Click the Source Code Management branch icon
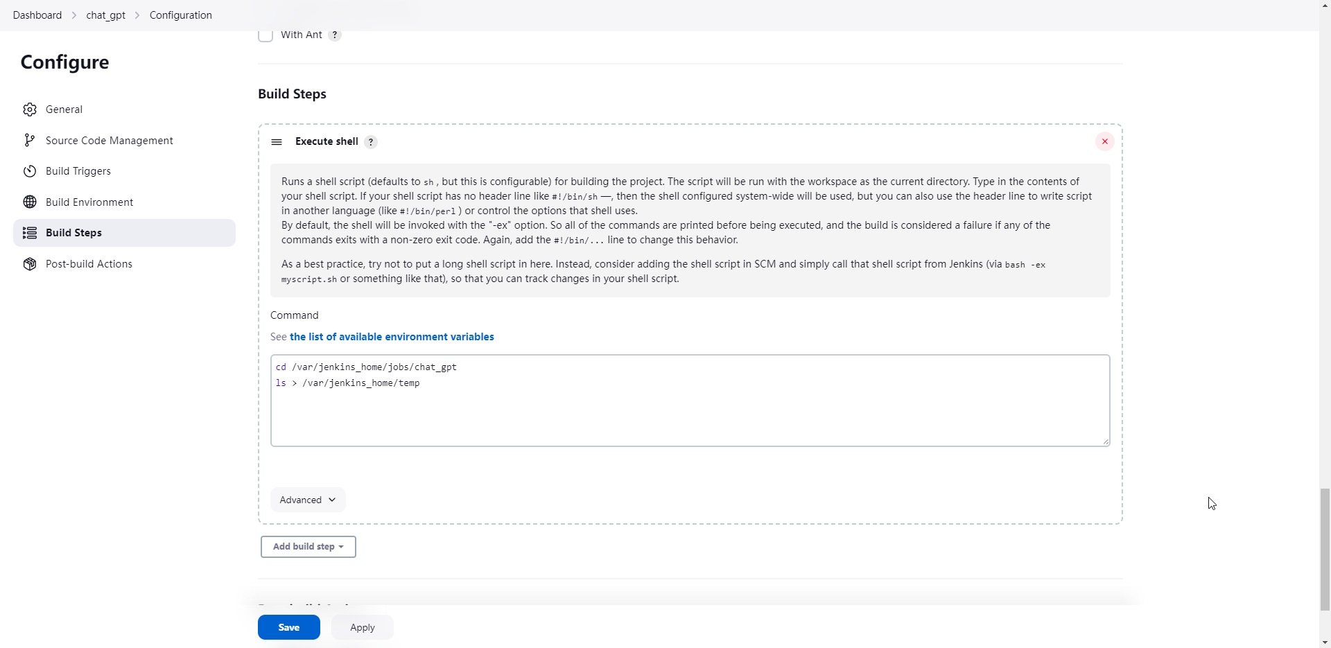Screen dimensions: 1331x648 pos(29,141)
